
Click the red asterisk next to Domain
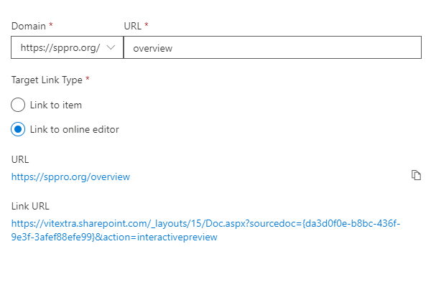51,24
